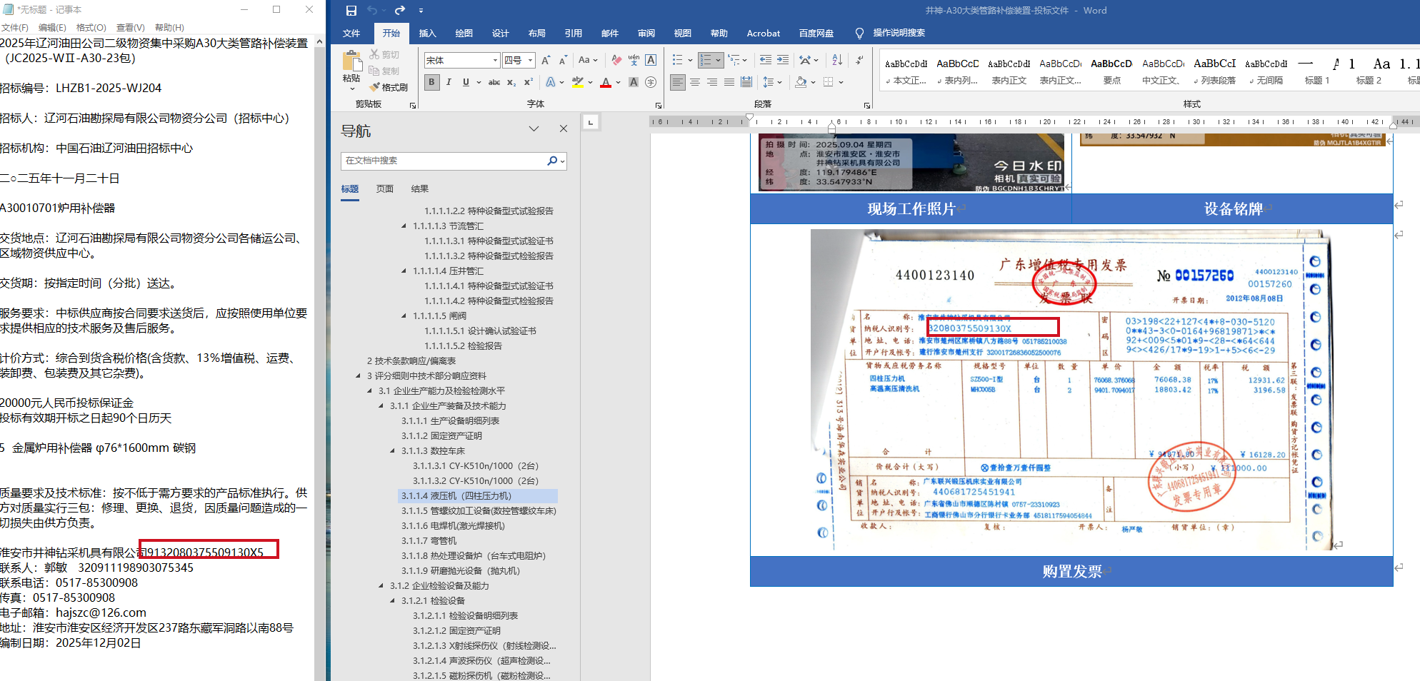The width and height of the screenshot is (1420, 681).
Task: Click the navigation search input field
Action: tap(444, 161)
